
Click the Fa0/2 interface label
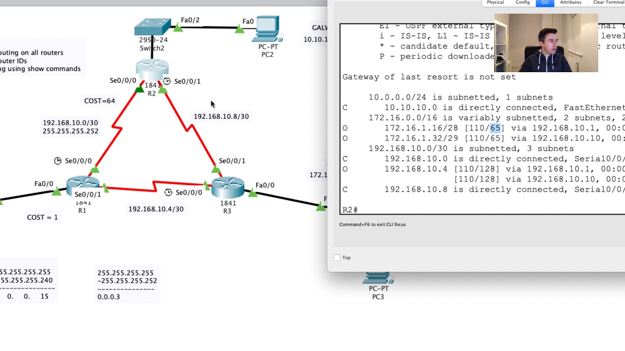pyautogui.click(x=190, y=20)
